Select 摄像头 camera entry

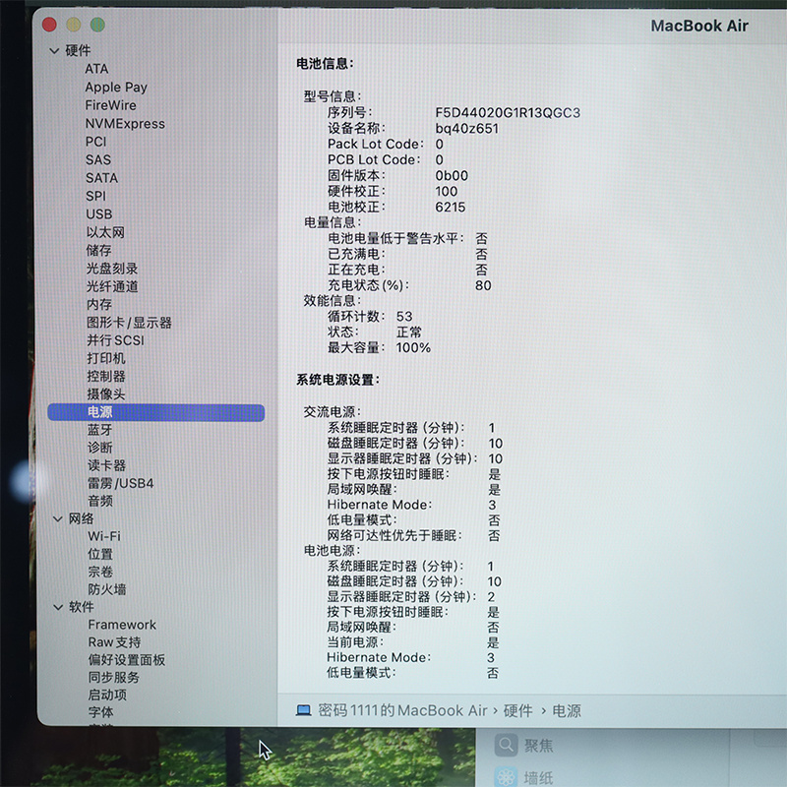point(106,394)
